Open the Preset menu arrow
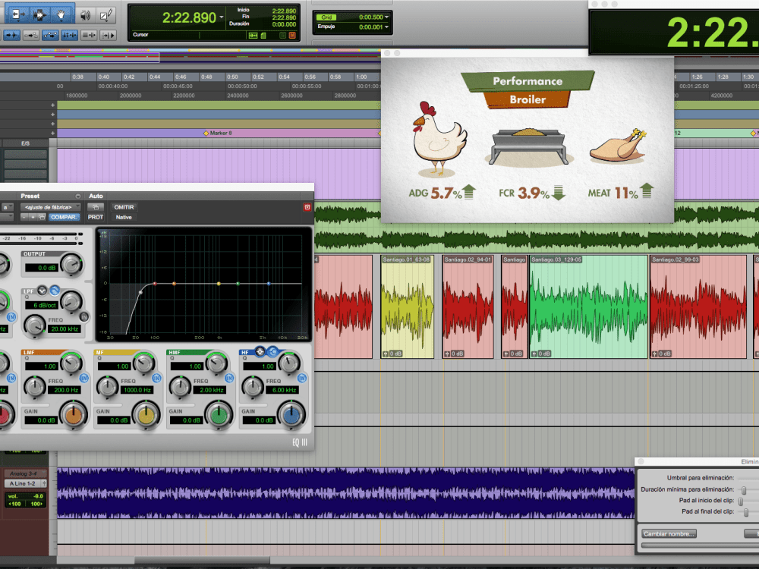 pos(77,196)
